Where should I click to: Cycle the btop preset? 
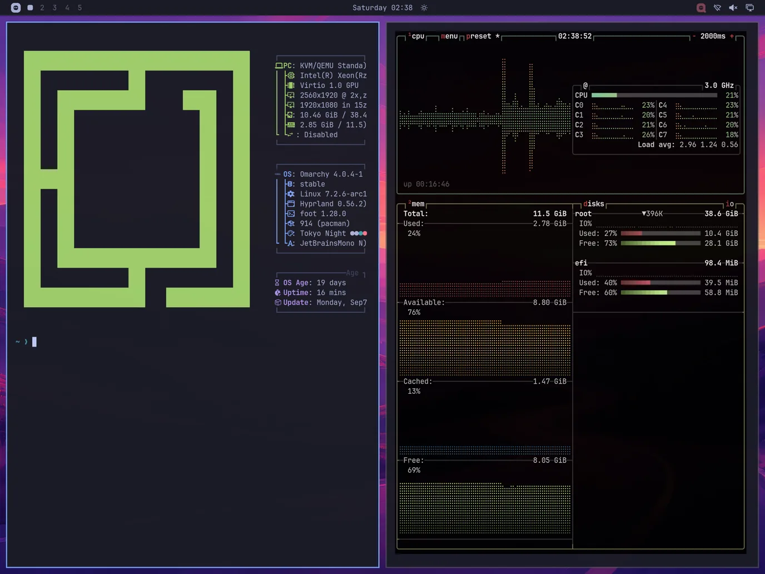483,36
